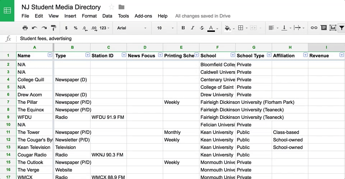345x179 pixels.
Task: Click the Google Sheets home icon
Action: click(x=7, y=10)
